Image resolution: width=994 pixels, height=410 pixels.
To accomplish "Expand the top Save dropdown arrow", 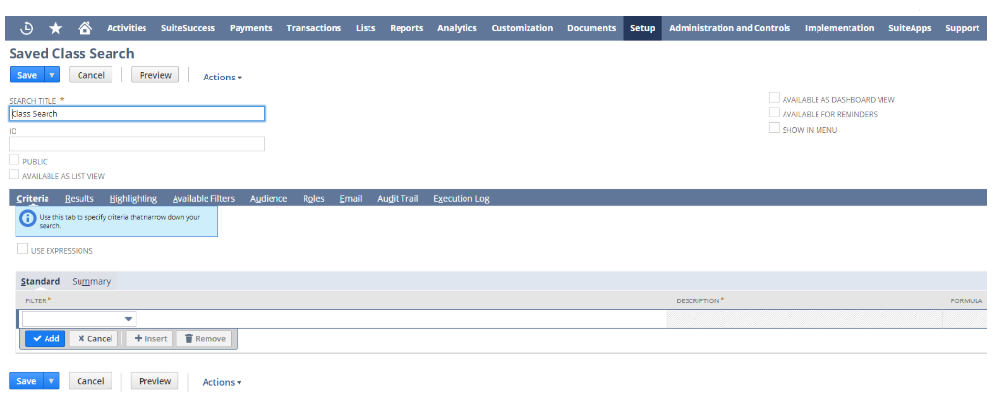I will click(52, 75).
